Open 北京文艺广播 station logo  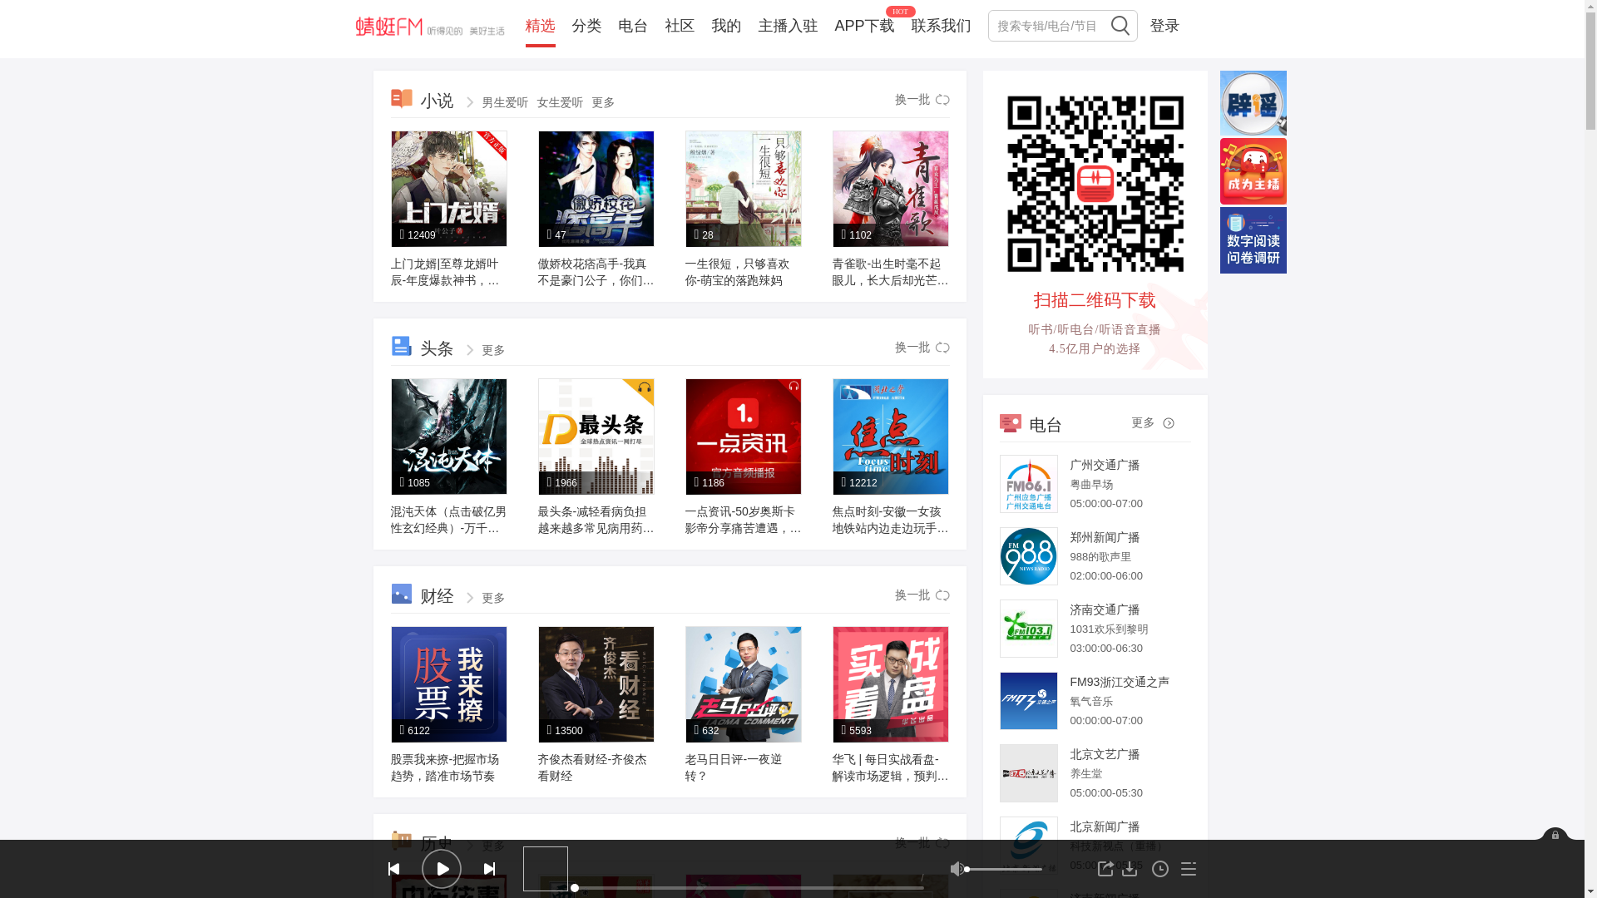[x=1028, y=773]
